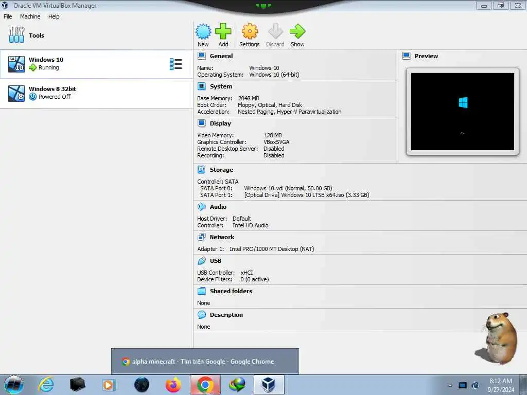Image resolution: width=527 pixels, height=395 pixels.
Task: Click the 'Running' status text
Action: pyautogui.click(x=48, y=67)
